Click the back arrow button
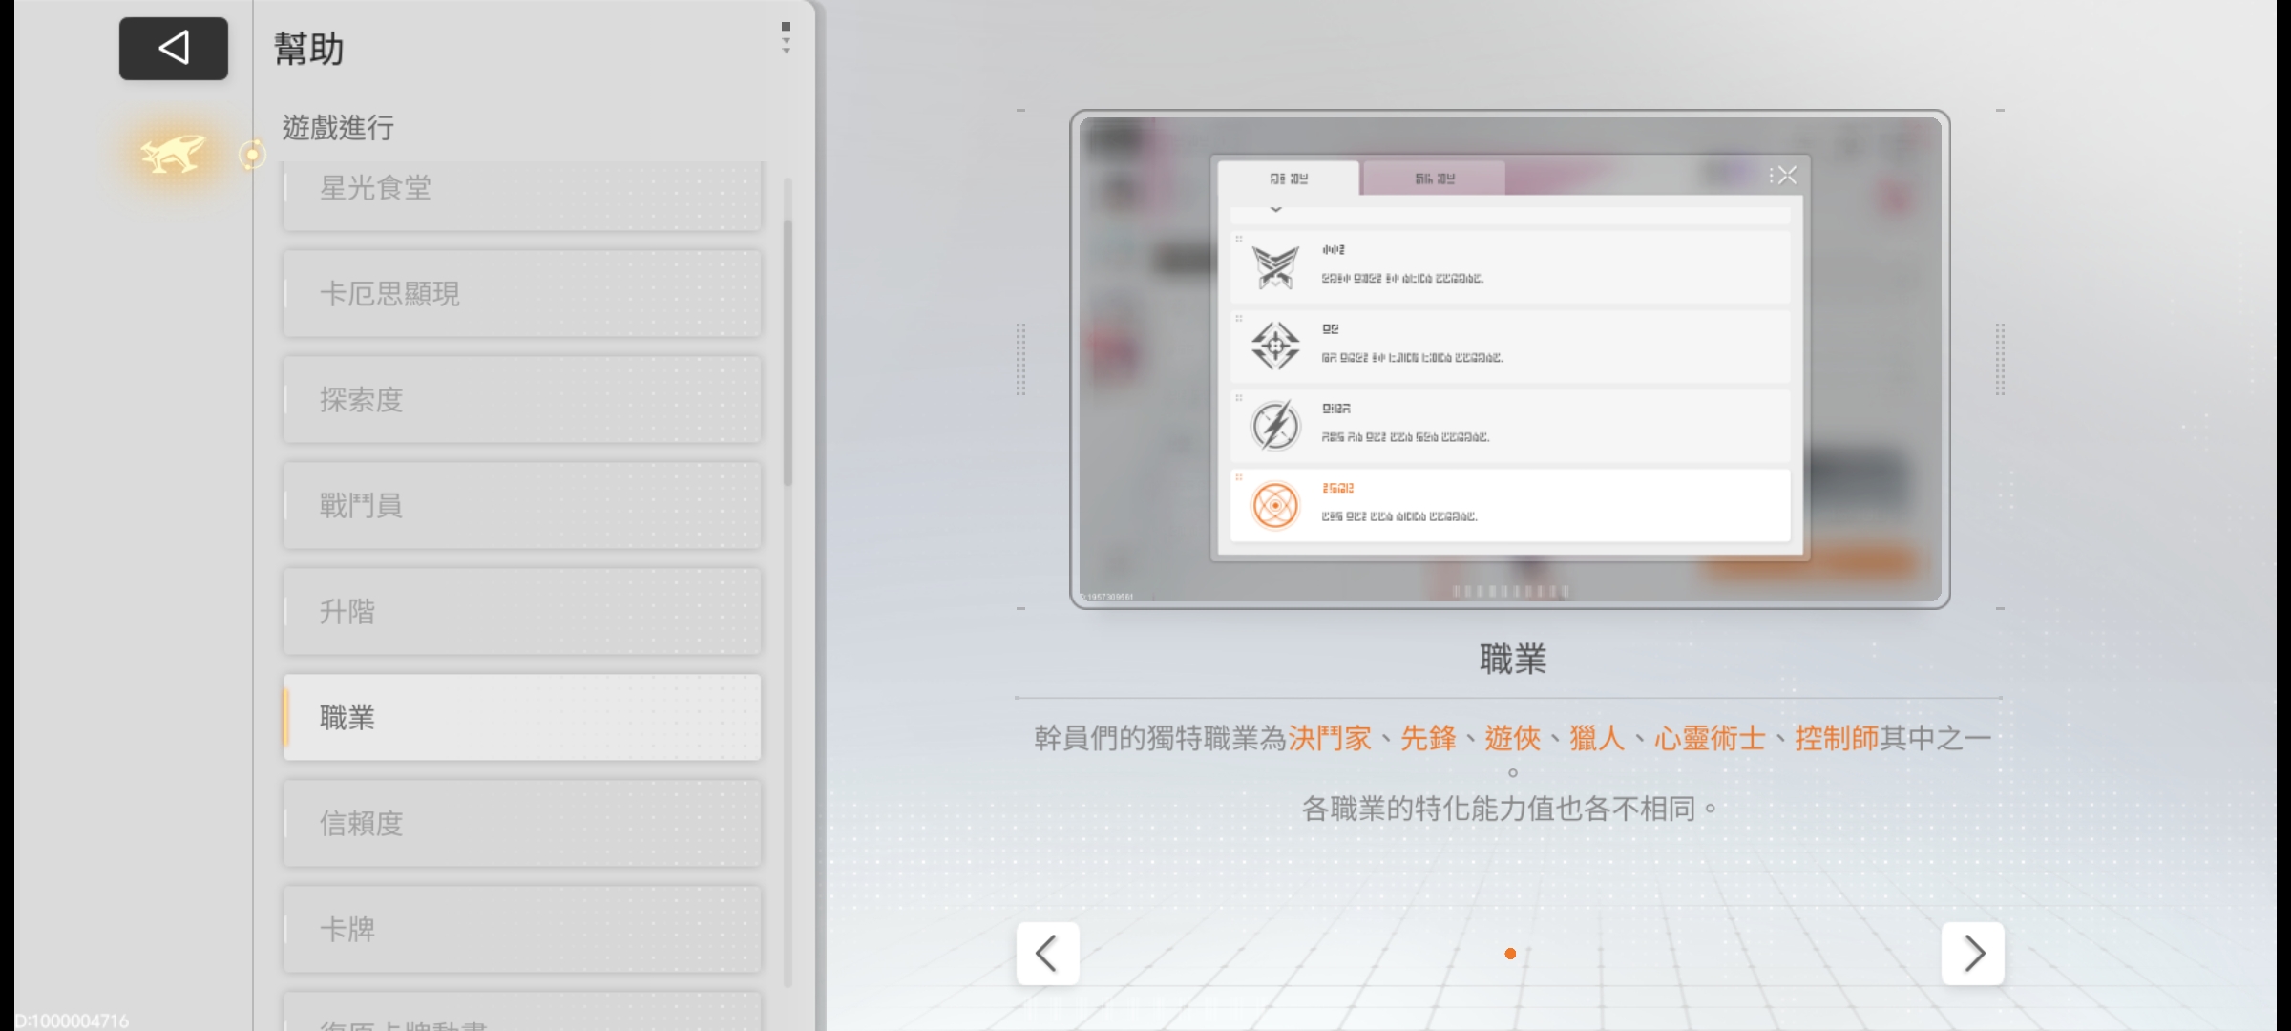This screenshot has width=2291, height=1031. 173,48
